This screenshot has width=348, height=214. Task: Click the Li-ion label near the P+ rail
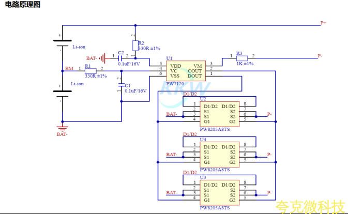[x=79, y=47]
